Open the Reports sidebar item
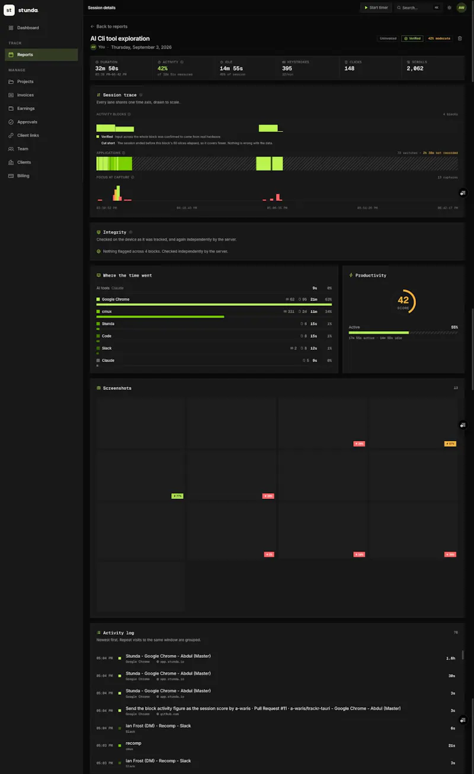 click(x=41, y=55)
